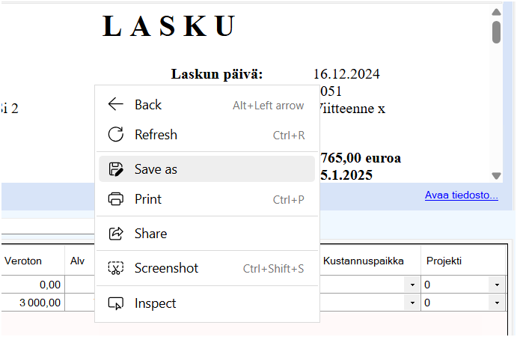Click the Save as floppy disk icon
The image size is (517, 337).
(x=115, y=169)
